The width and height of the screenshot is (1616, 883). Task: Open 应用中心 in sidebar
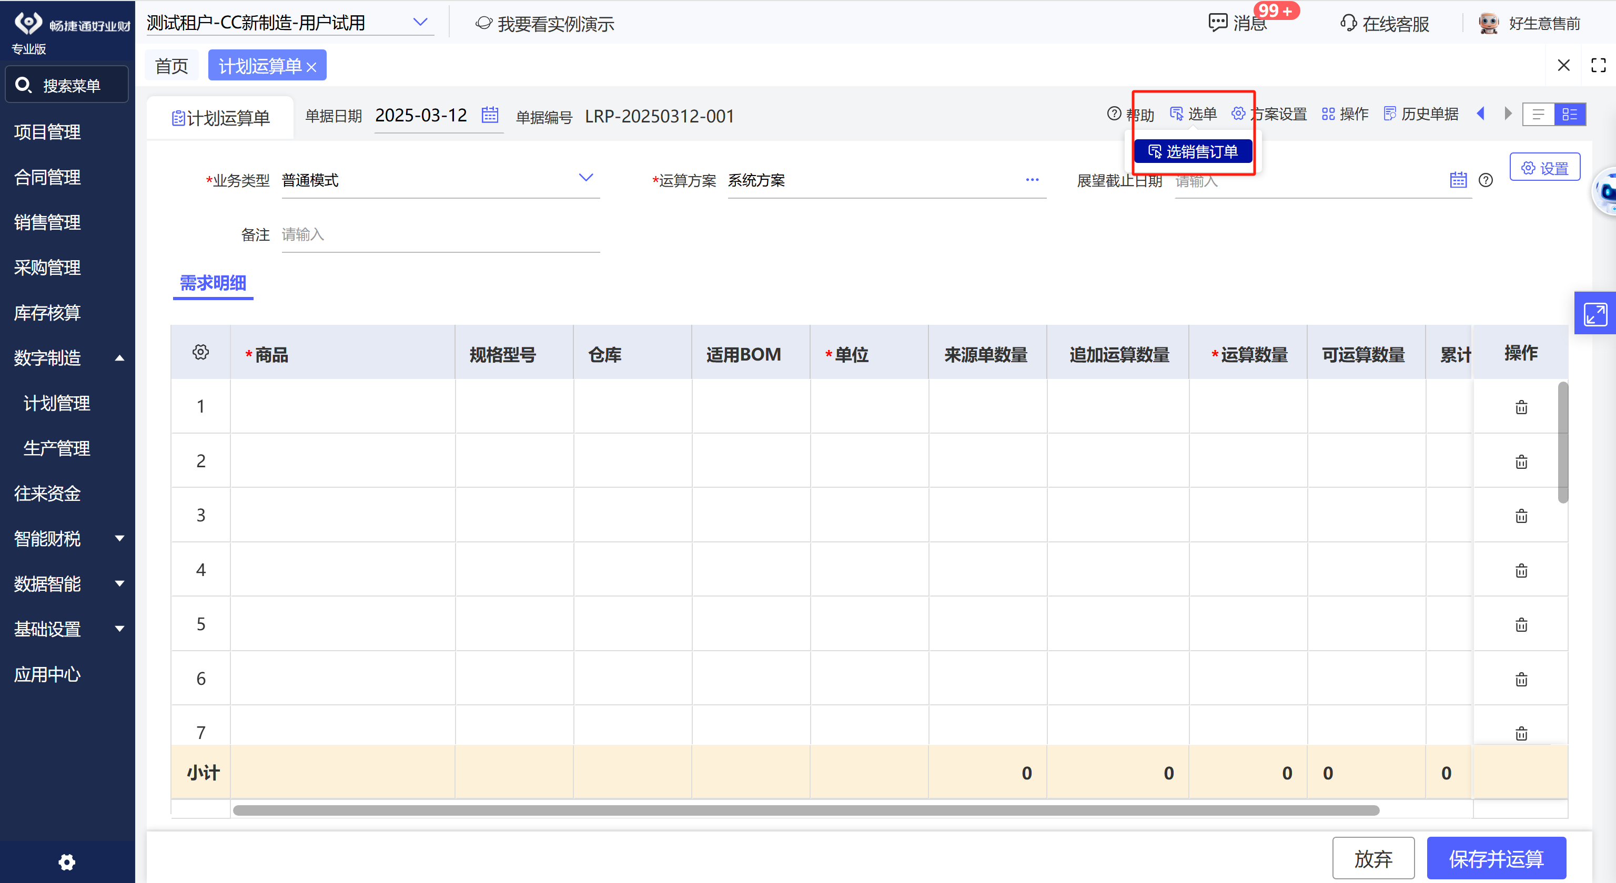[47, 674]
